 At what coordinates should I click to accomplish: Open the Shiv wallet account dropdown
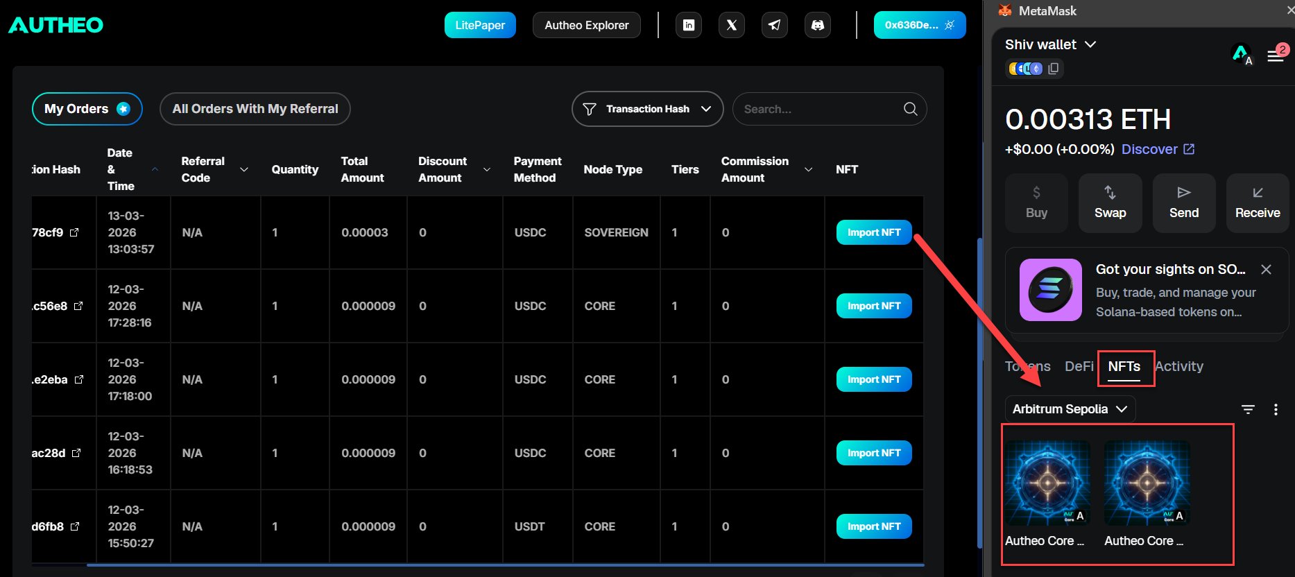pos(1050,44)
